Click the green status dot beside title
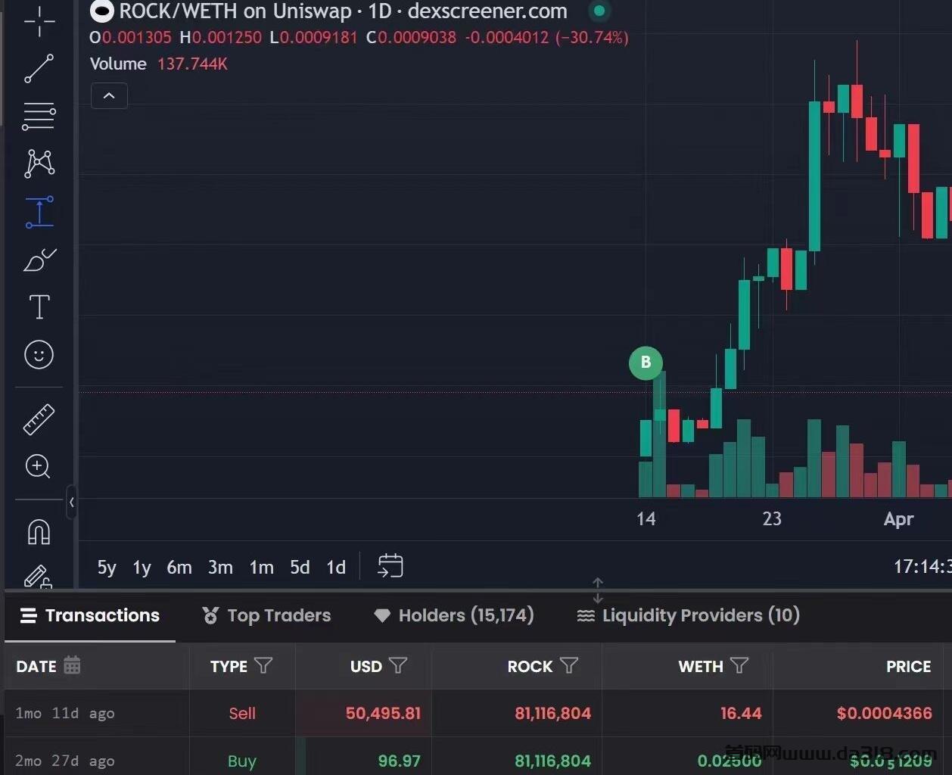 (599, 11)
